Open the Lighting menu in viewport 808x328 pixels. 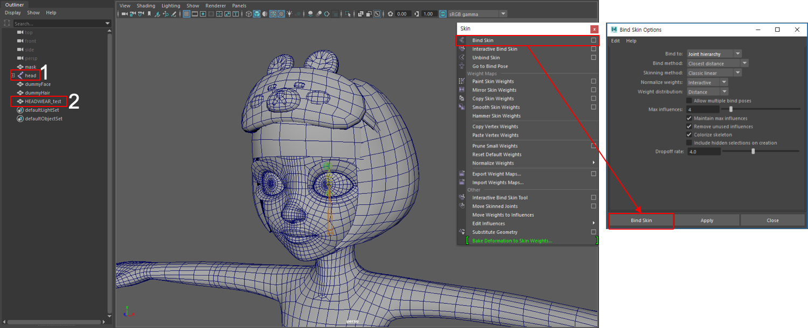coord(171,5)
